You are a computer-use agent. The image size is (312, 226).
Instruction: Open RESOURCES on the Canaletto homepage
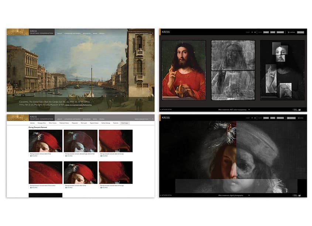point(87,34)
